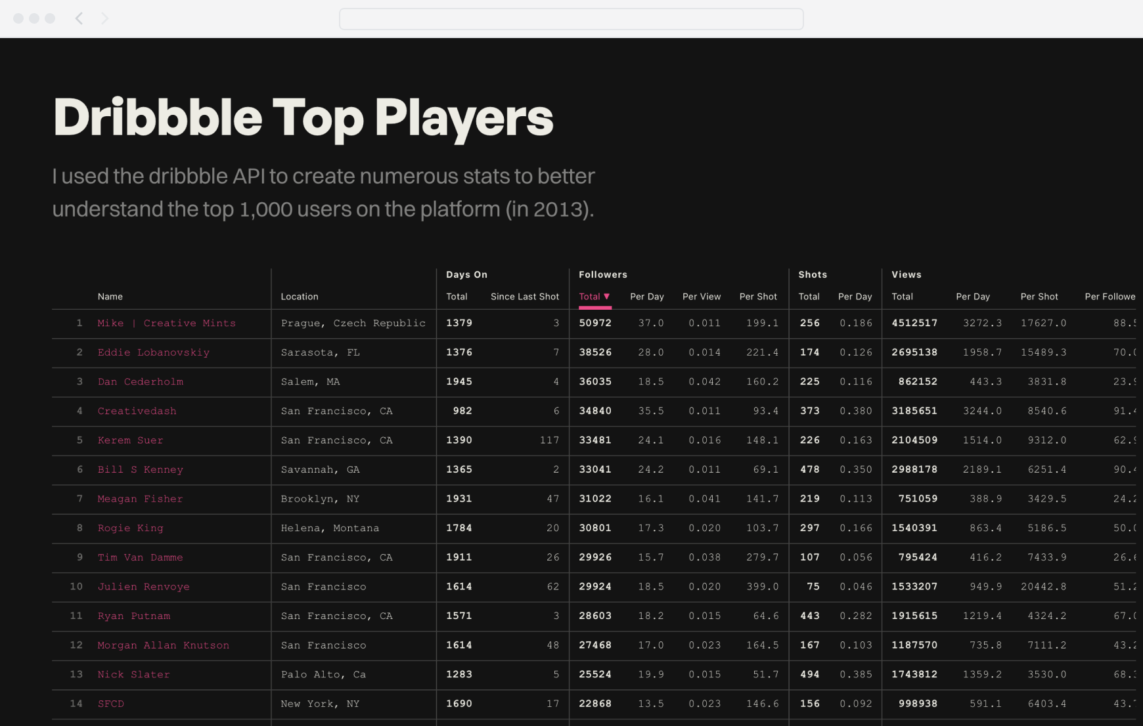Select follower count 38526
Screen dimensions: 1143x726
pyautogui.click(x=595, y=352)
